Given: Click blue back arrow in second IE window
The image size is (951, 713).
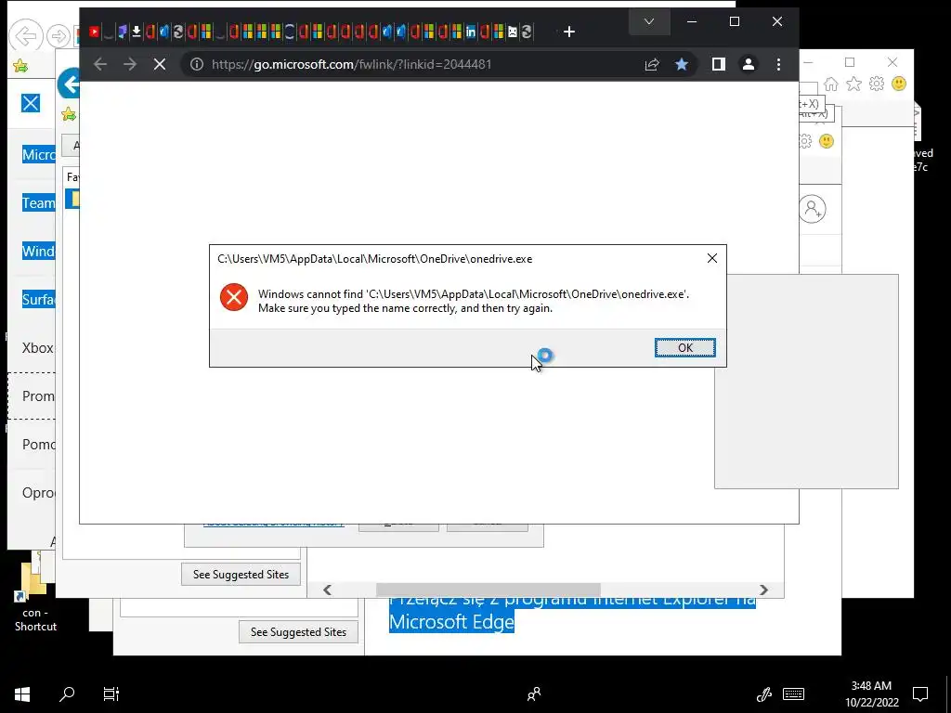Looking at the screenshot, I should pos(69,84).
